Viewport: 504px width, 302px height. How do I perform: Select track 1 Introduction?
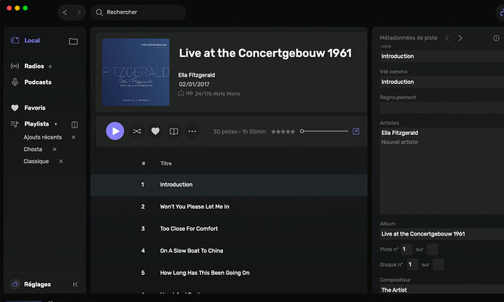(229, 185)
